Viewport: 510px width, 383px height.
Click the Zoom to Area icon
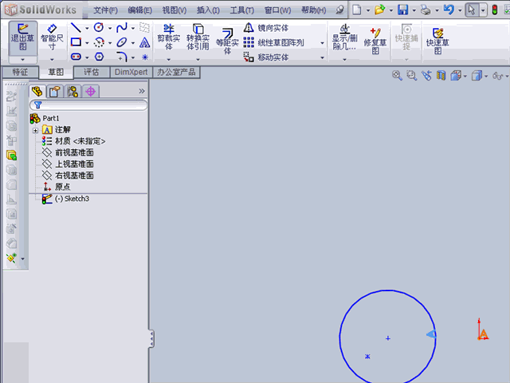tap(412, 76)
